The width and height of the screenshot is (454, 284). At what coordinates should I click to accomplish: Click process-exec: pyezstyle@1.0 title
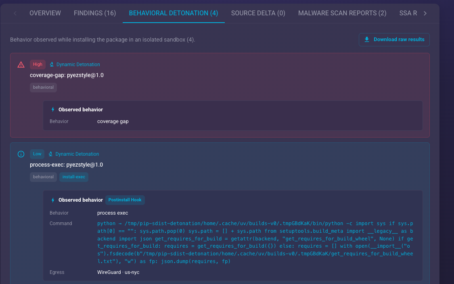pyautogui.click(x=66, y=165)
